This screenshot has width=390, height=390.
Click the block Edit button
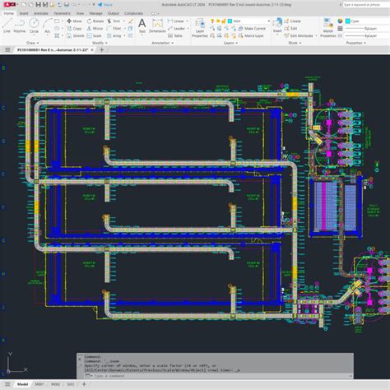[290, 29]
